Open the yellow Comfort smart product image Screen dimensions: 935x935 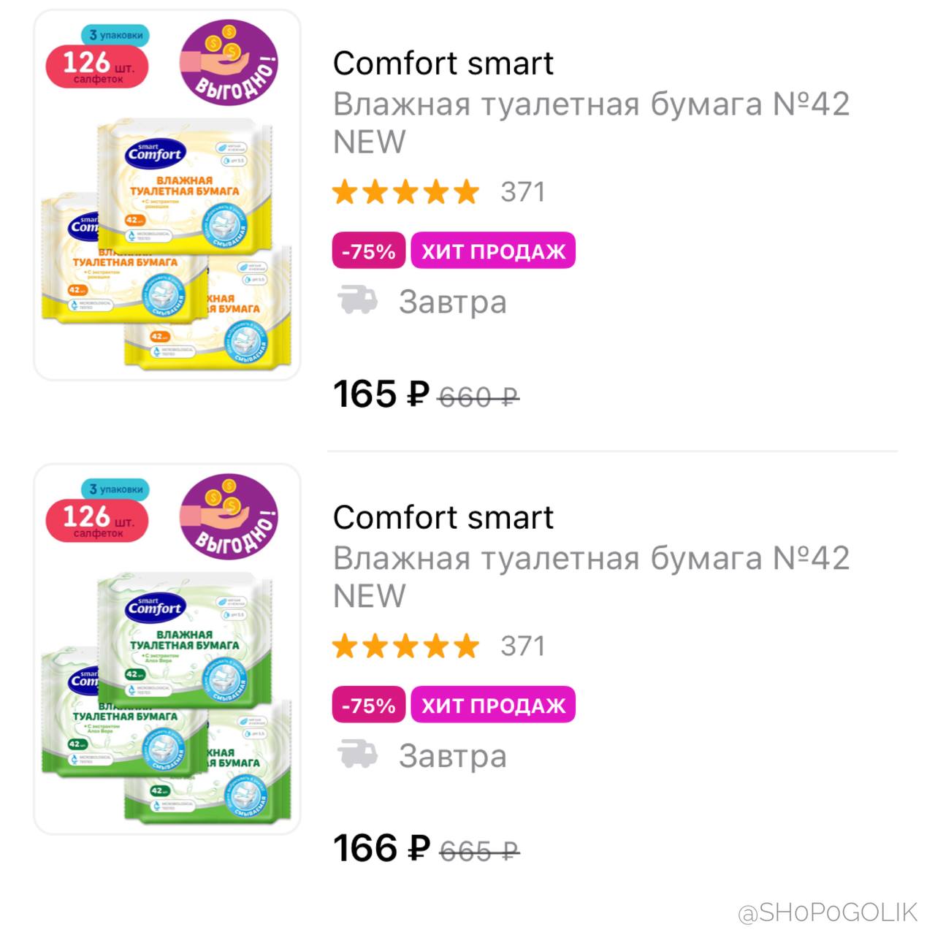coord(167,194)
